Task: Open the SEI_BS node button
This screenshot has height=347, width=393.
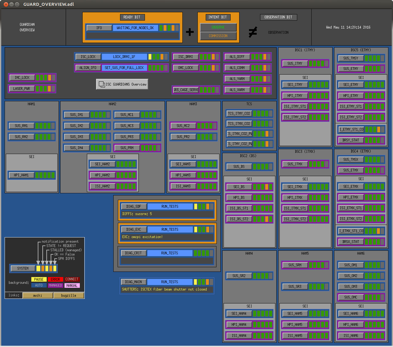Action: (239, 187)
